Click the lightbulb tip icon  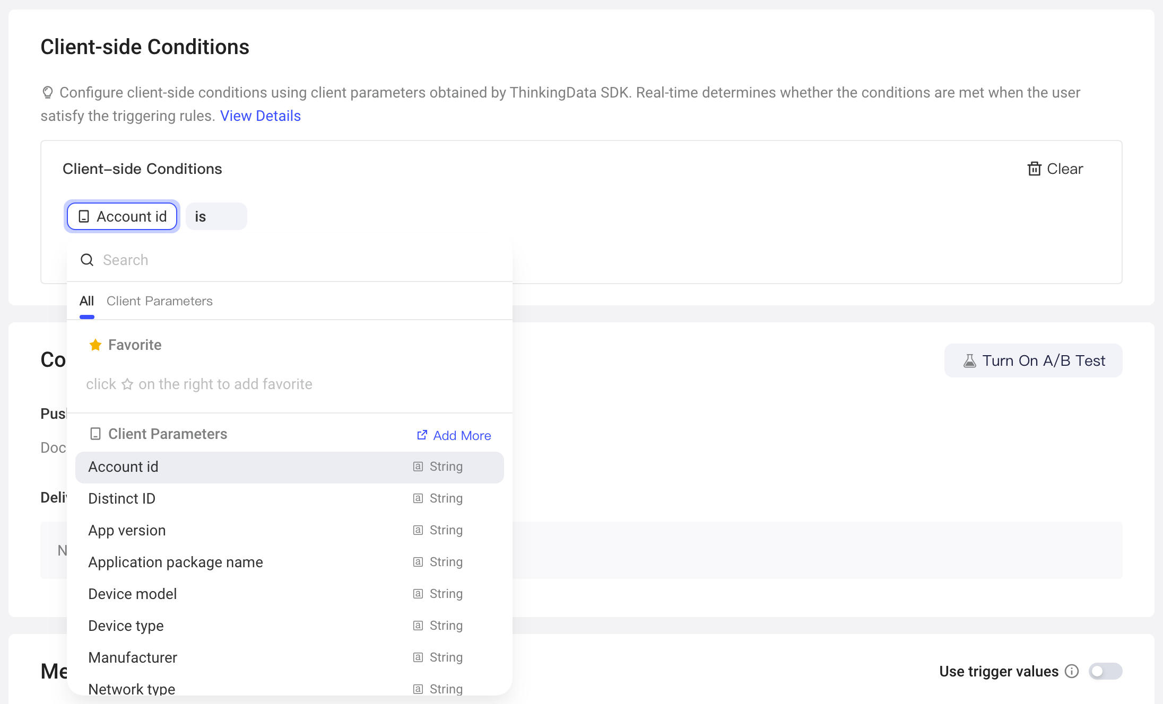pos(48,93)
